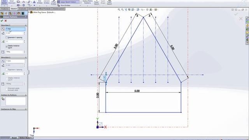Open the PropertyManager panel icon
The height and width of the screenshot is (140, 249).
coord(6,13)
